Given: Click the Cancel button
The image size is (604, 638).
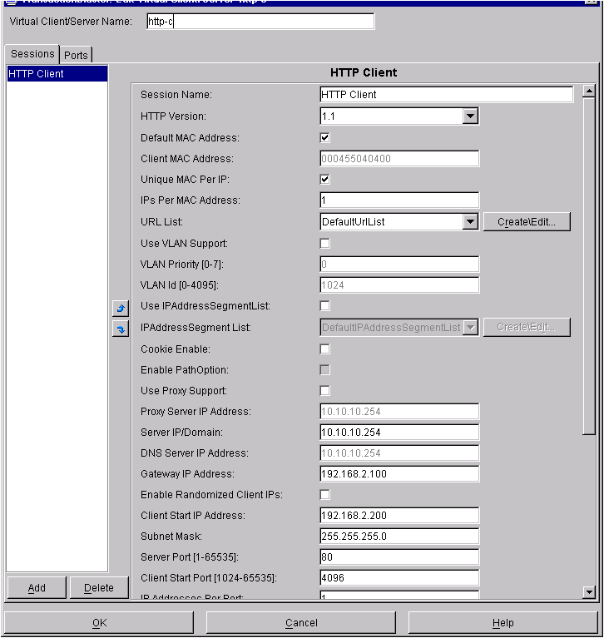Looking at the screenshot, I should point(301,622).
